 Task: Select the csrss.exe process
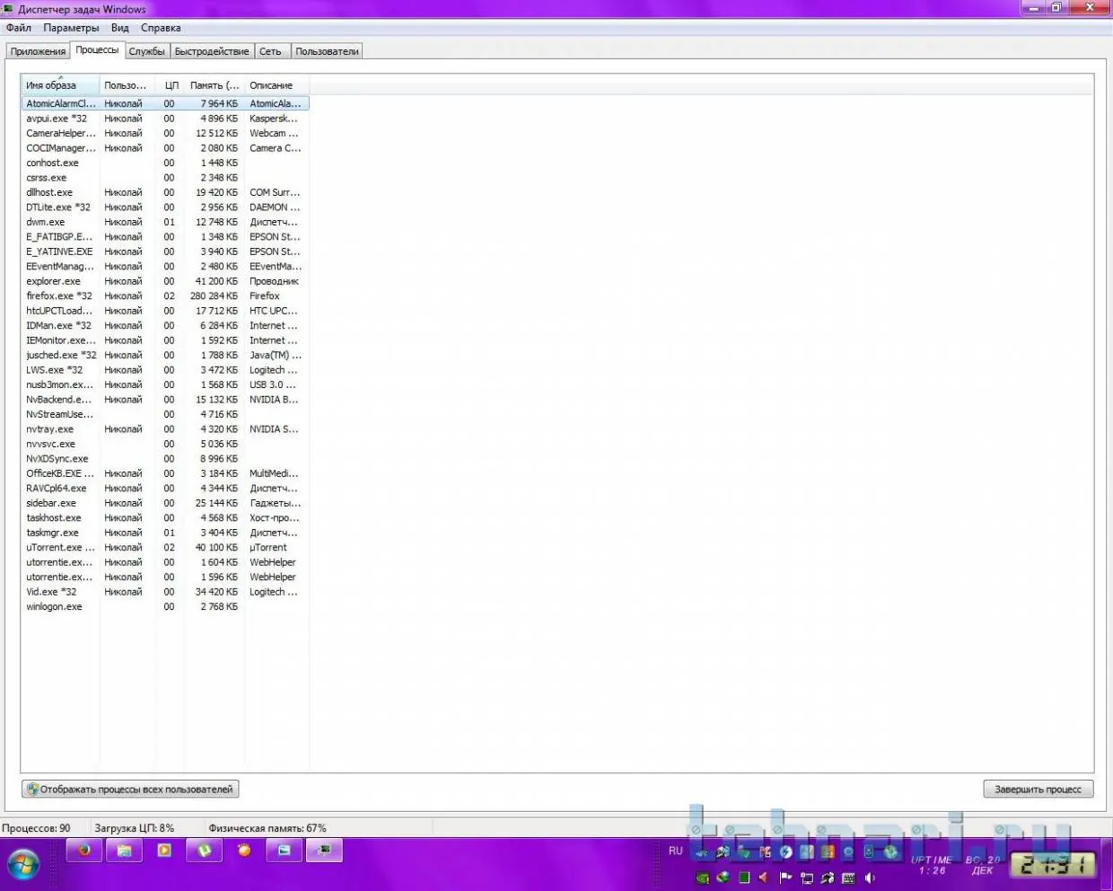tap(165, 178)
